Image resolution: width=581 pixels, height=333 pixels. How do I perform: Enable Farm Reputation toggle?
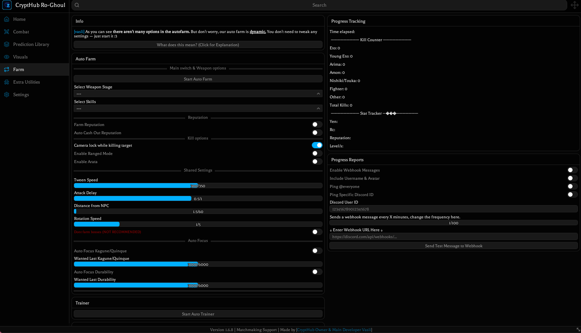pyautogui.click(x=317, y=124)
